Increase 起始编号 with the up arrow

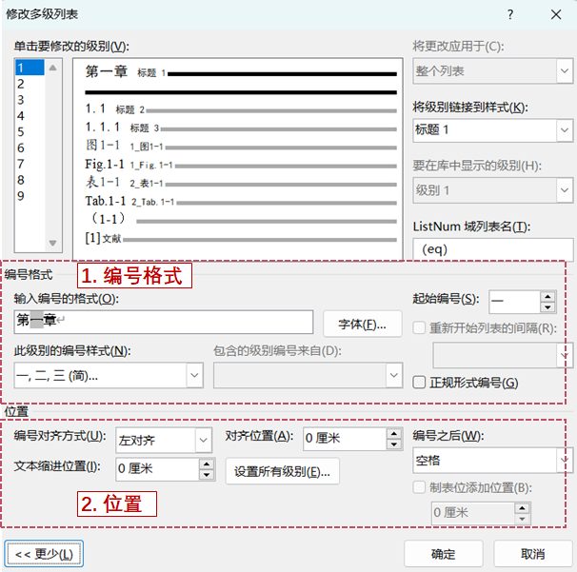coord(547,297)
